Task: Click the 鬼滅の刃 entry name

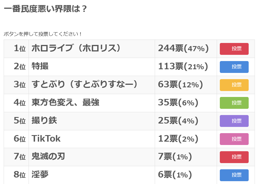Action: click(48, 157)
